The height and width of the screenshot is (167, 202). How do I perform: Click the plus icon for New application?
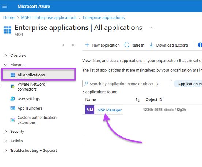(x=87, y=45)
